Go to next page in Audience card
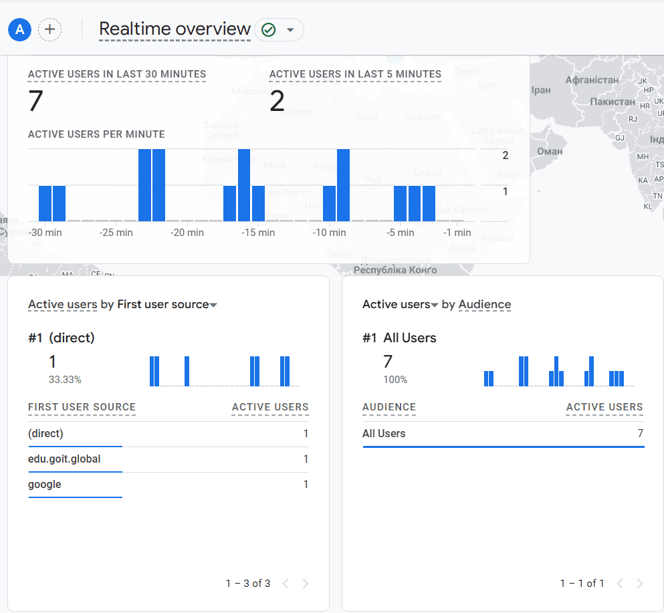Viewport: 664px width, 613px height. [x=640, y=584]
